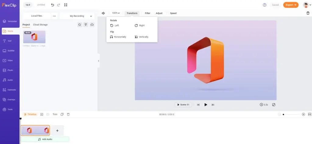
Task: Click Add Audio track button
Action: 45,139
